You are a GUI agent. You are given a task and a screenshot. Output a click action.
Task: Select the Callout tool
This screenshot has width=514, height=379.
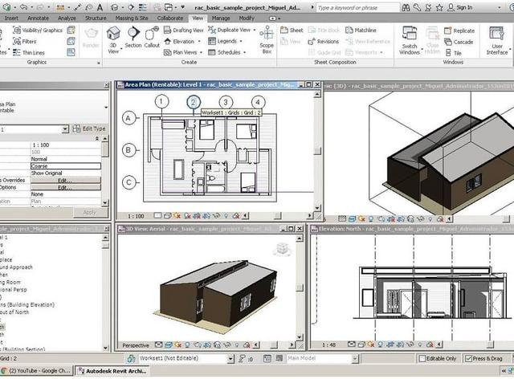[152, 38]
